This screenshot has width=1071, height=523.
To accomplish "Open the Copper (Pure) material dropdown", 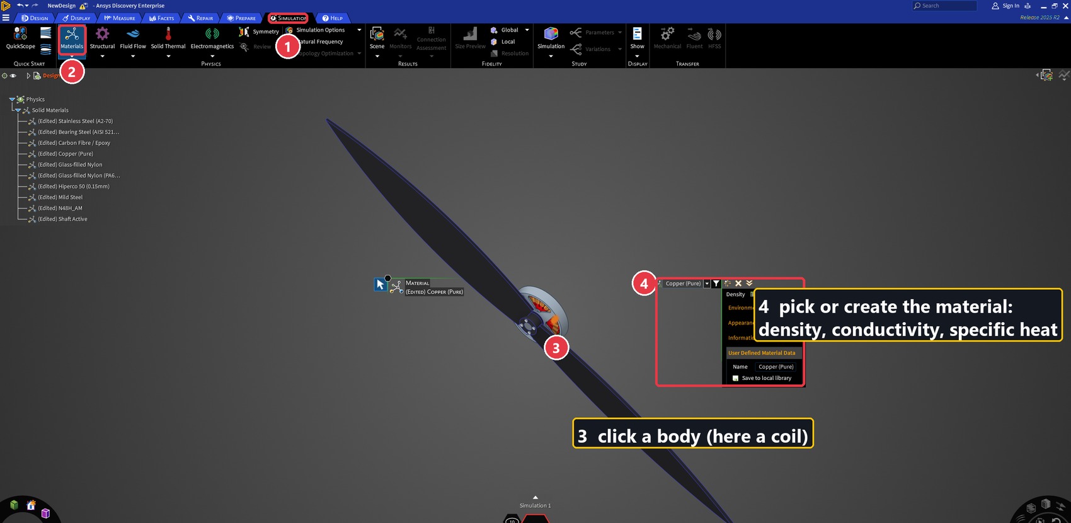I will point(707,284).
